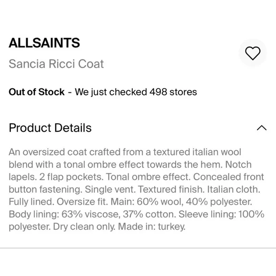
Task: Click the 'Concealed front' fastening text
Action: coord(228,177)
